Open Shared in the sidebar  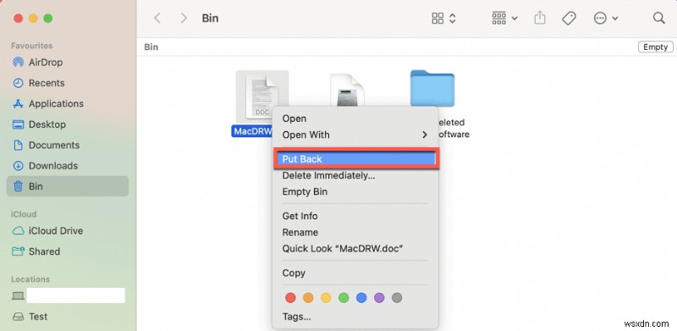[45, 251]
